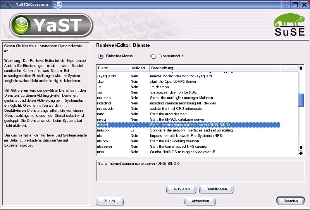310x210 pixels.
Task: Click the Aktivieren button
Action: point(181,189)
